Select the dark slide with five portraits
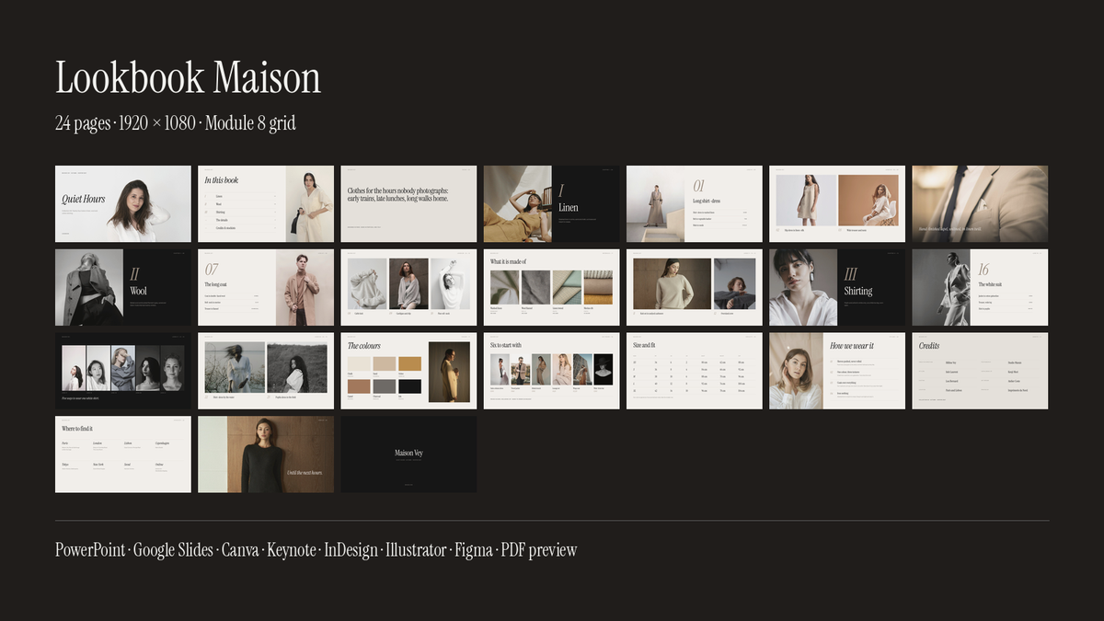Image resolution: width=1104 pixels, height=621 pixels. pos(123,371)
